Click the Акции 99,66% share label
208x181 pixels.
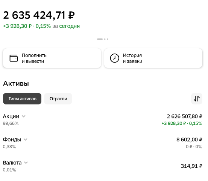click(x=11, y=123)
